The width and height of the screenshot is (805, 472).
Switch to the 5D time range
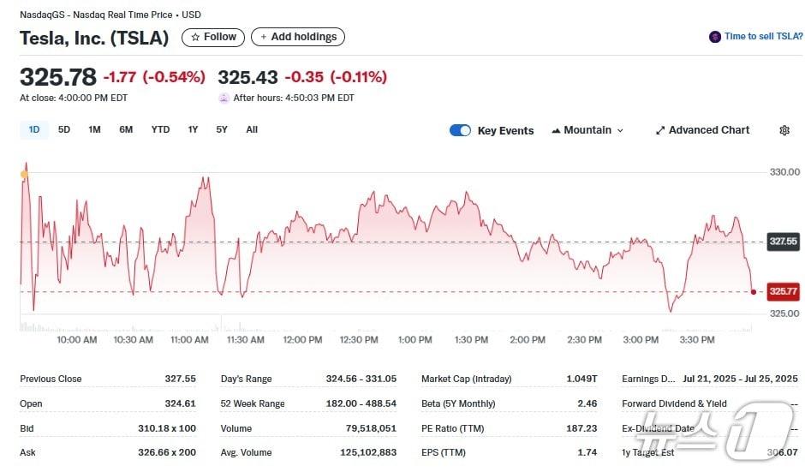tap(64, 129)
